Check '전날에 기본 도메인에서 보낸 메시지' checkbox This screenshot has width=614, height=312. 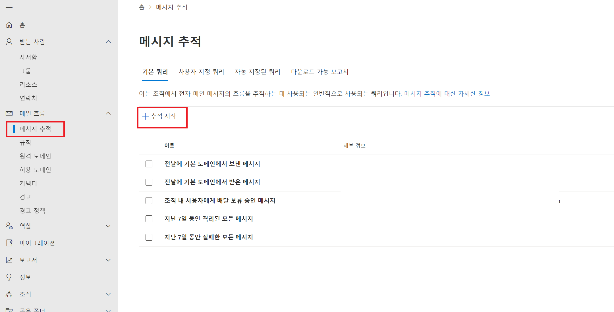tap(149, 164)
